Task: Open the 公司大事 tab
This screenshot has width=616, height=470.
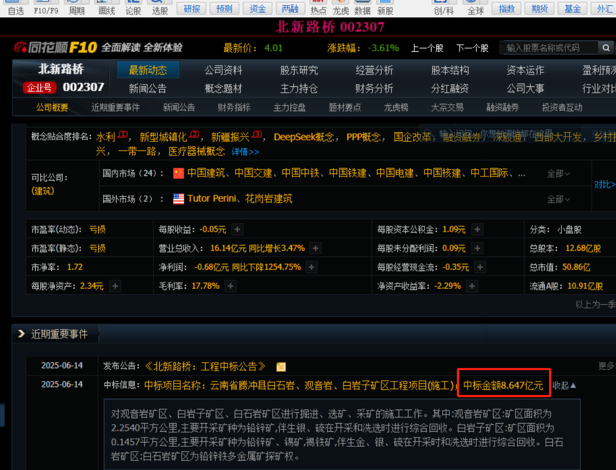Action: pyautogui.click(x=525, y=88)
